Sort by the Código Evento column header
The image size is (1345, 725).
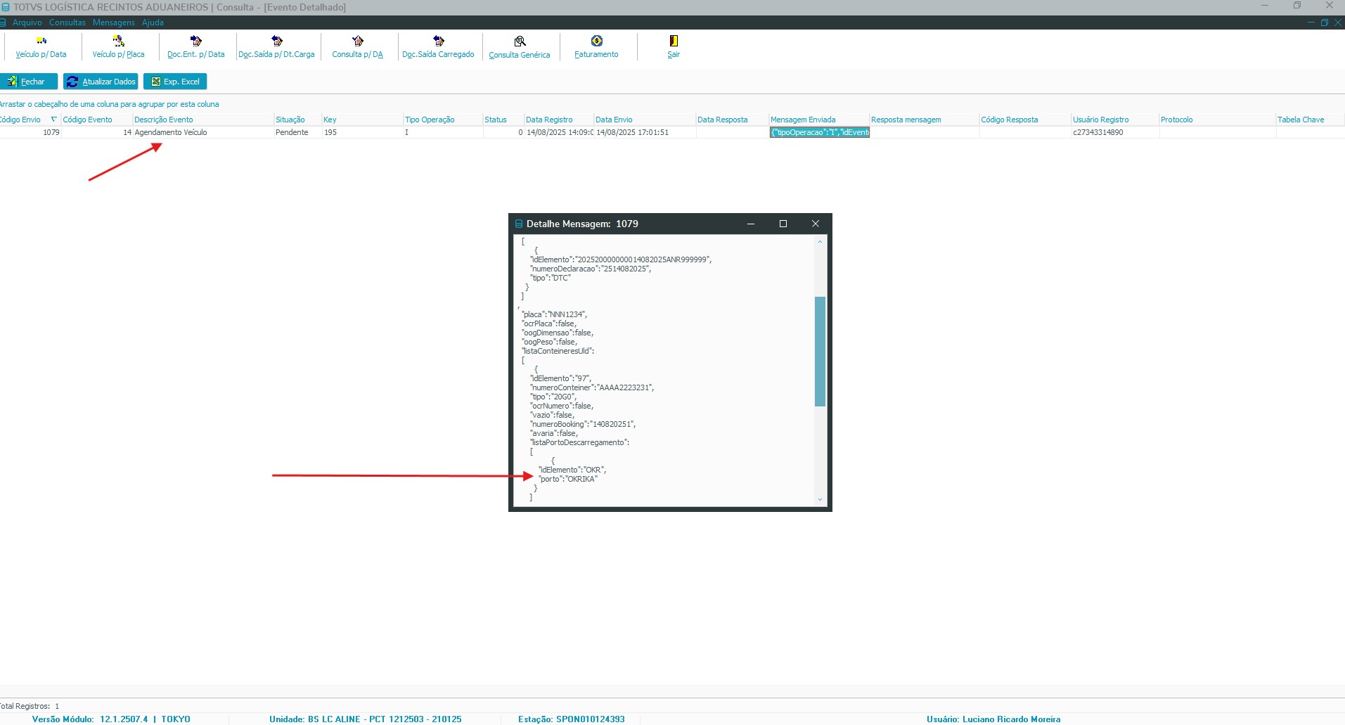coord(97,120)
